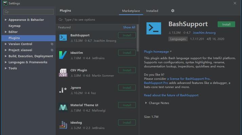Select the CSV Plugin entry name

tap(79, 70)
